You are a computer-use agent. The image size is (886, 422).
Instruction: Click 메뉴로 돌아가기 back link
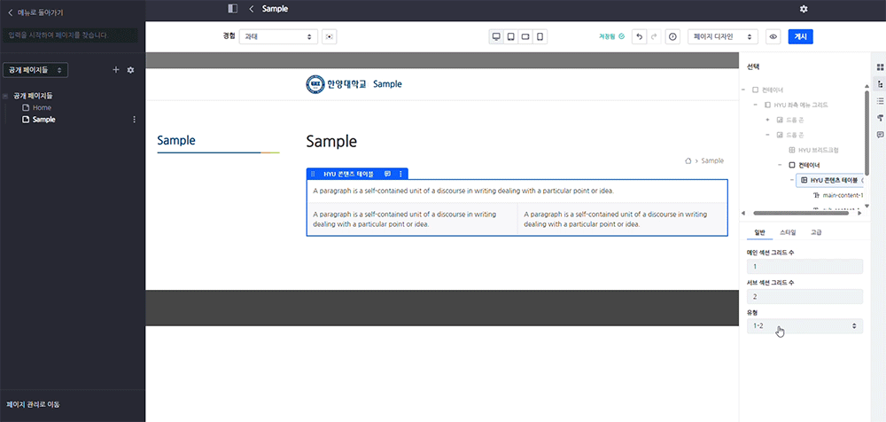(35, 12)
